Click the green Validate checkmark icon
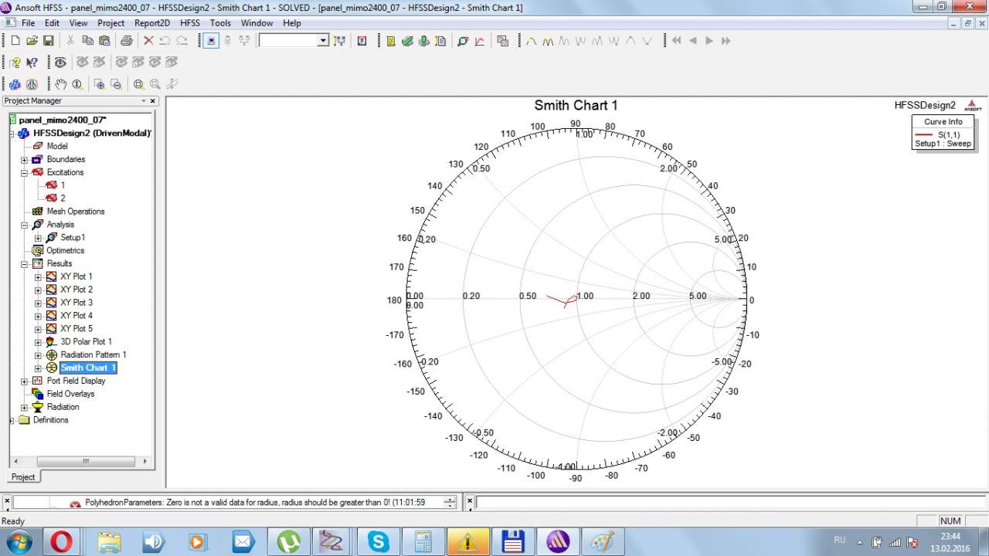 pyautogui.click(x=407, y=41)
